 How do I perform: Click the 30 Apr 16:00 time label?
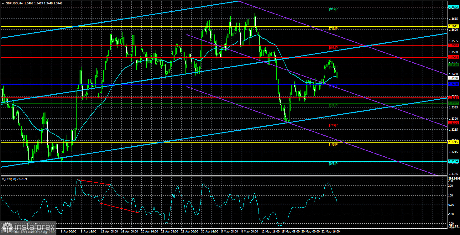210,232
